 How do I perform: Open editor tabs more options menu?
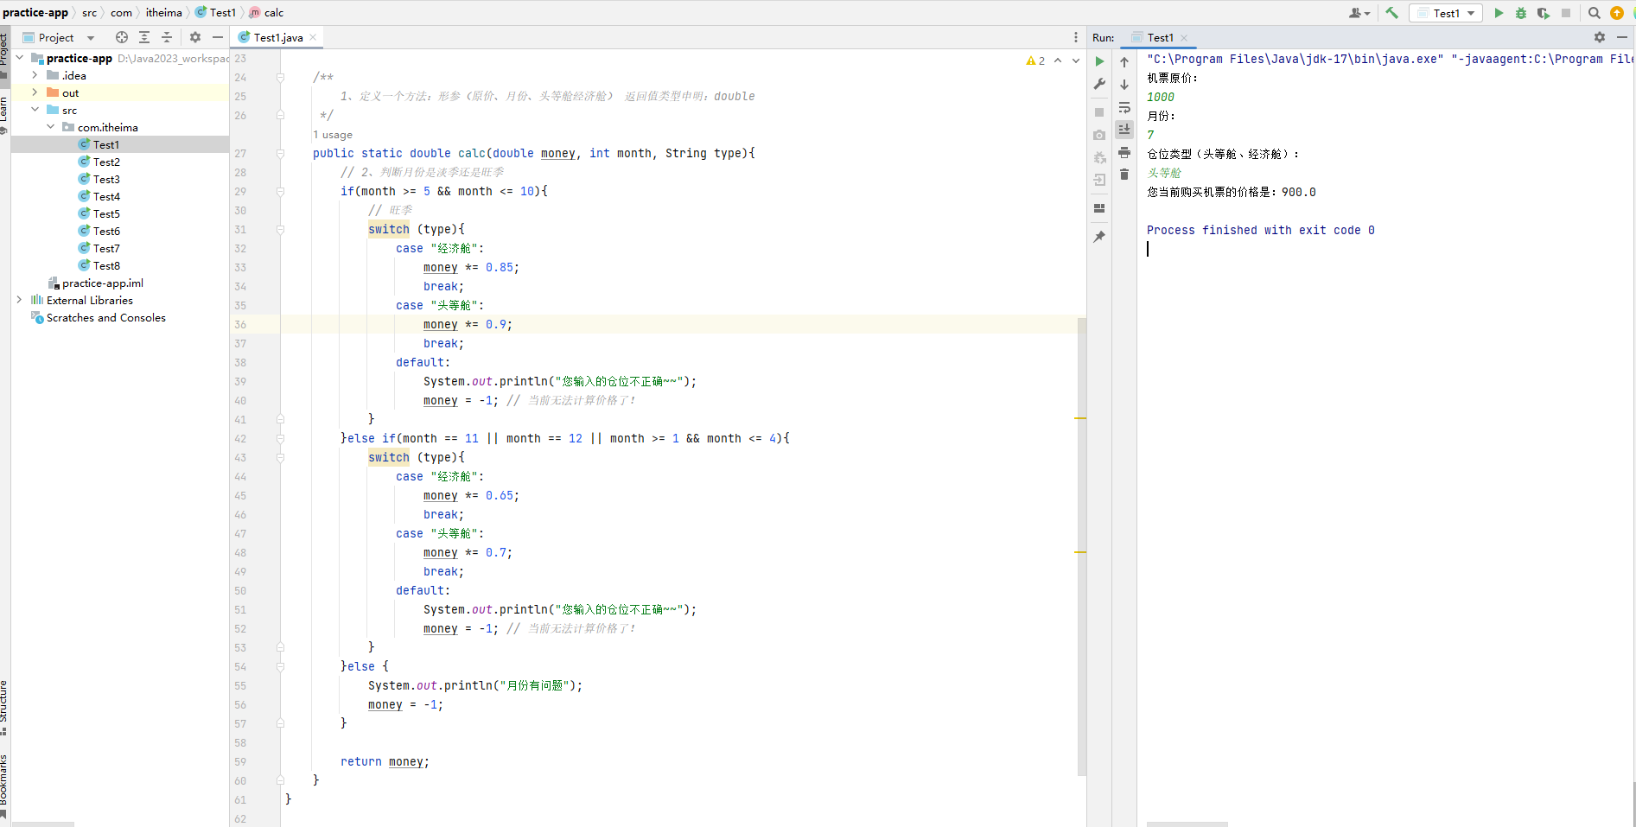click(x=1076, y=37)
